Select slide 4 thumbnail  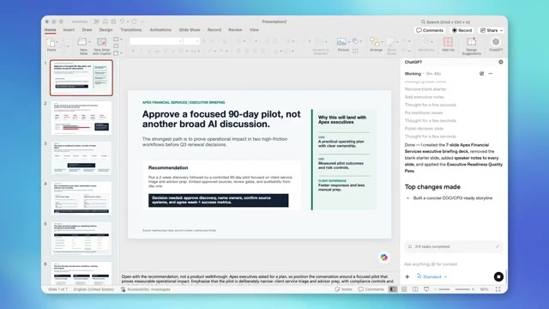click(x=81, y=198)
